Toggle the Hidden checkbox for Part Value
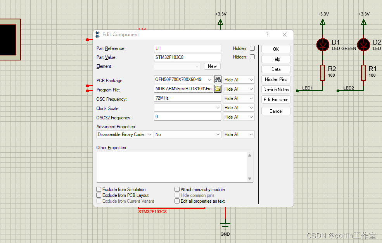The height and width of the screenshot is (243, 382). pos(252,57)
